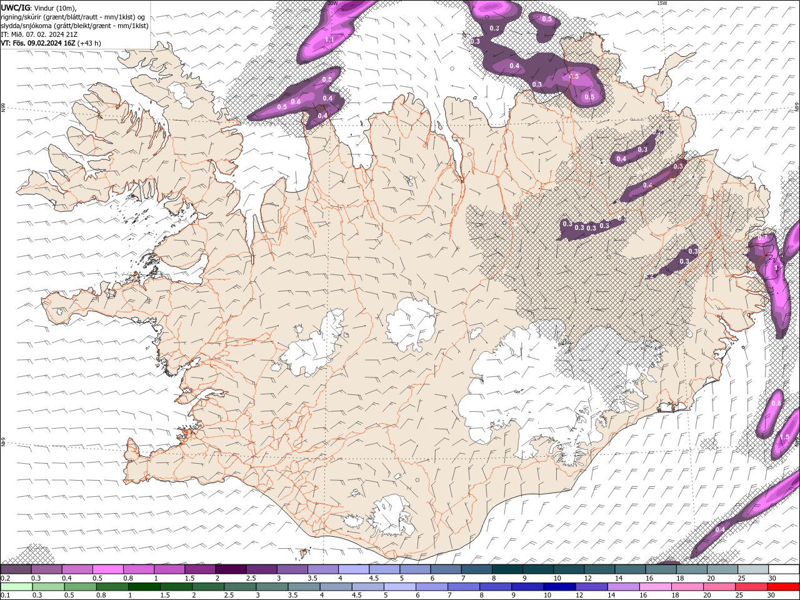800x600 pixels.
Task: Click the 0.8 value near the eastern edge
Action: pos(776,404)
